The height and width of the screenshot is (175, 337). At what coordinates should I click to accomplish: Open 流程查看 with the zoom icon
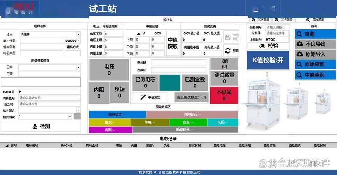click(x=316, y=20)
